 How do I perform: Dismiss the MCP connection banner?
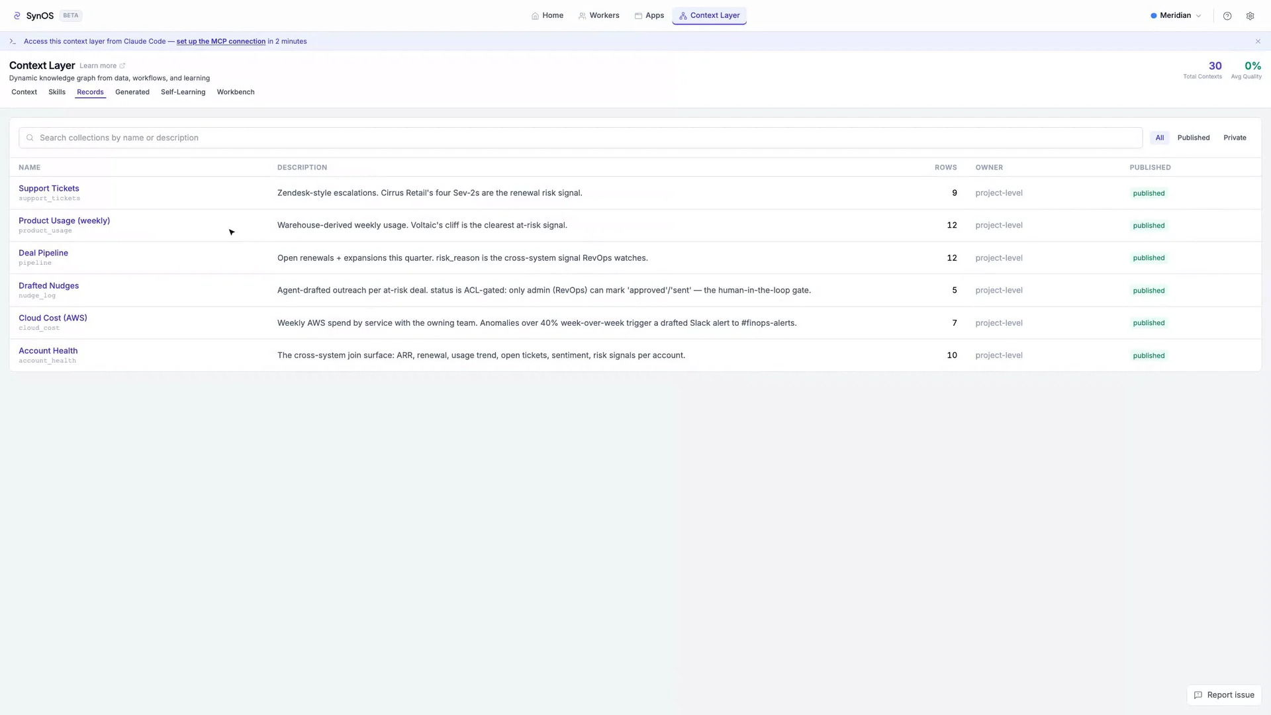(1258, 41)
